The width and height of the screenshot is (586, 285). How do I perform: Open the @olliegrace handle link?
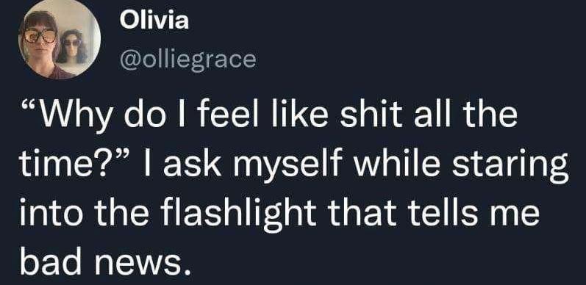(188, 59)
